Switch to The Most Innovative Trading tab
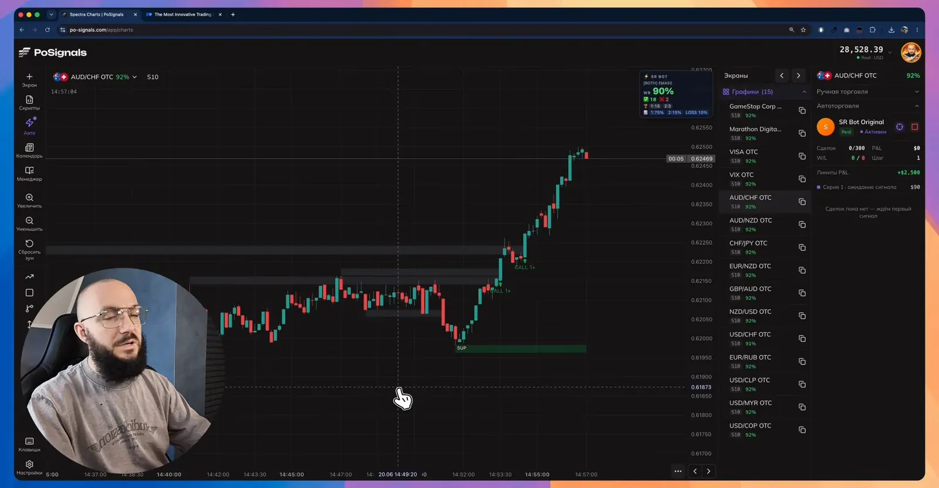 click(x=183, y=15)
